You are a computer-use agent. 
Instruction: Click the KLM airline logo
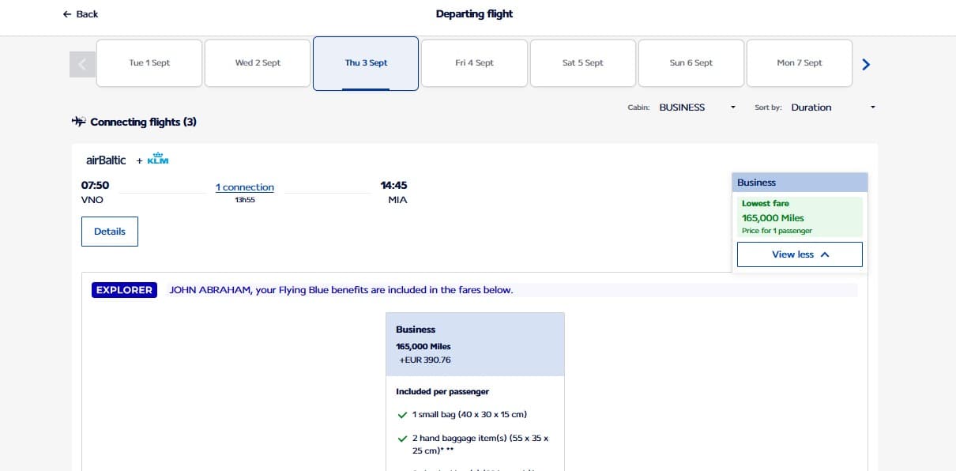point(158,160)
